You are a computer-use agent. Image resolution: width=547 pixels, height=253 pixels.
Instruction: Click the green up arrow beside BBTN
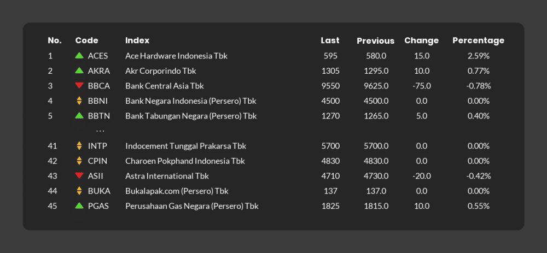(x=79, y=115)
